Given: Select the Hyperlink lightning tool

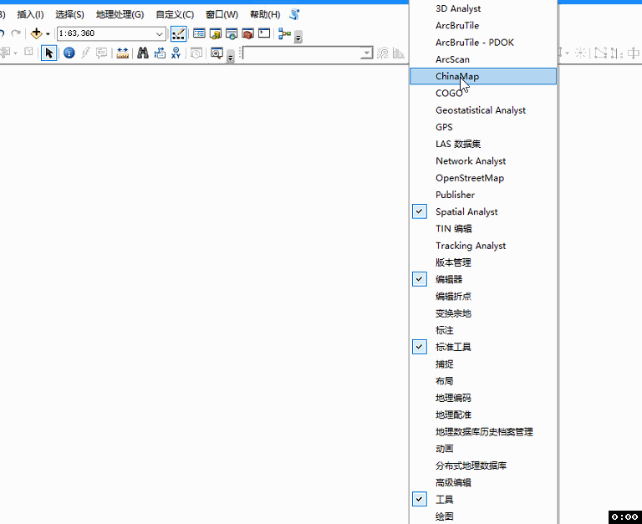Looking at the screenshot, I should (85, 53).
